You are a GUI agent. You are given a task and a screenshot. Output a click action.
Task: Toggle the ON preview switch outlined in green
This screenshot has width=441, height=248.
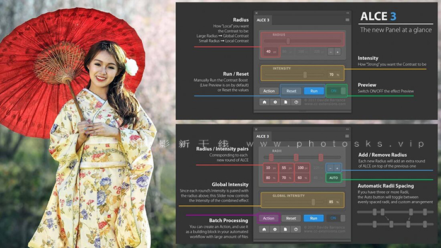pyautogui.click(x=336, y=91)
